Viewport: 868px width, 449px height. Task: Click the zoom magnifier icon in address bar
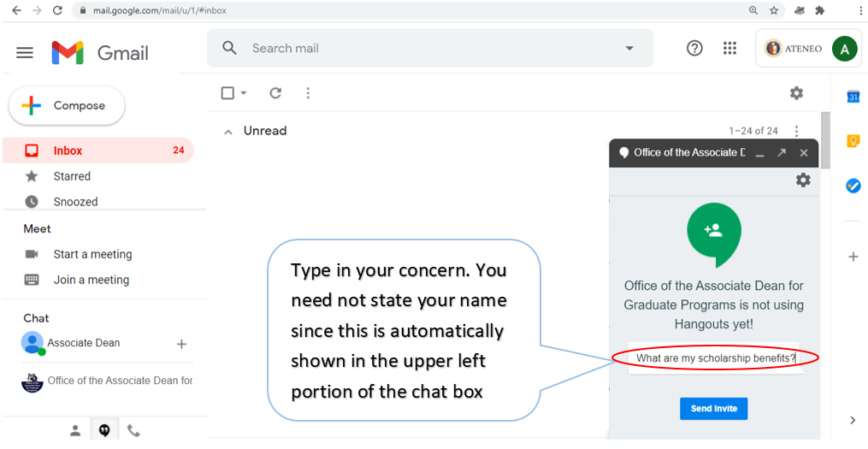(753, 10)
